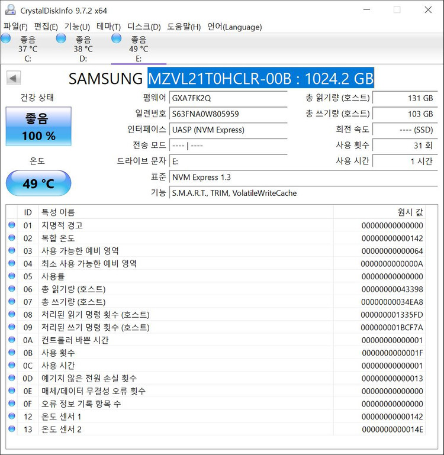Click the power on hours value 1 시간
The height and width of the screenshot is (455, 444).
click(x=404, y=161)
